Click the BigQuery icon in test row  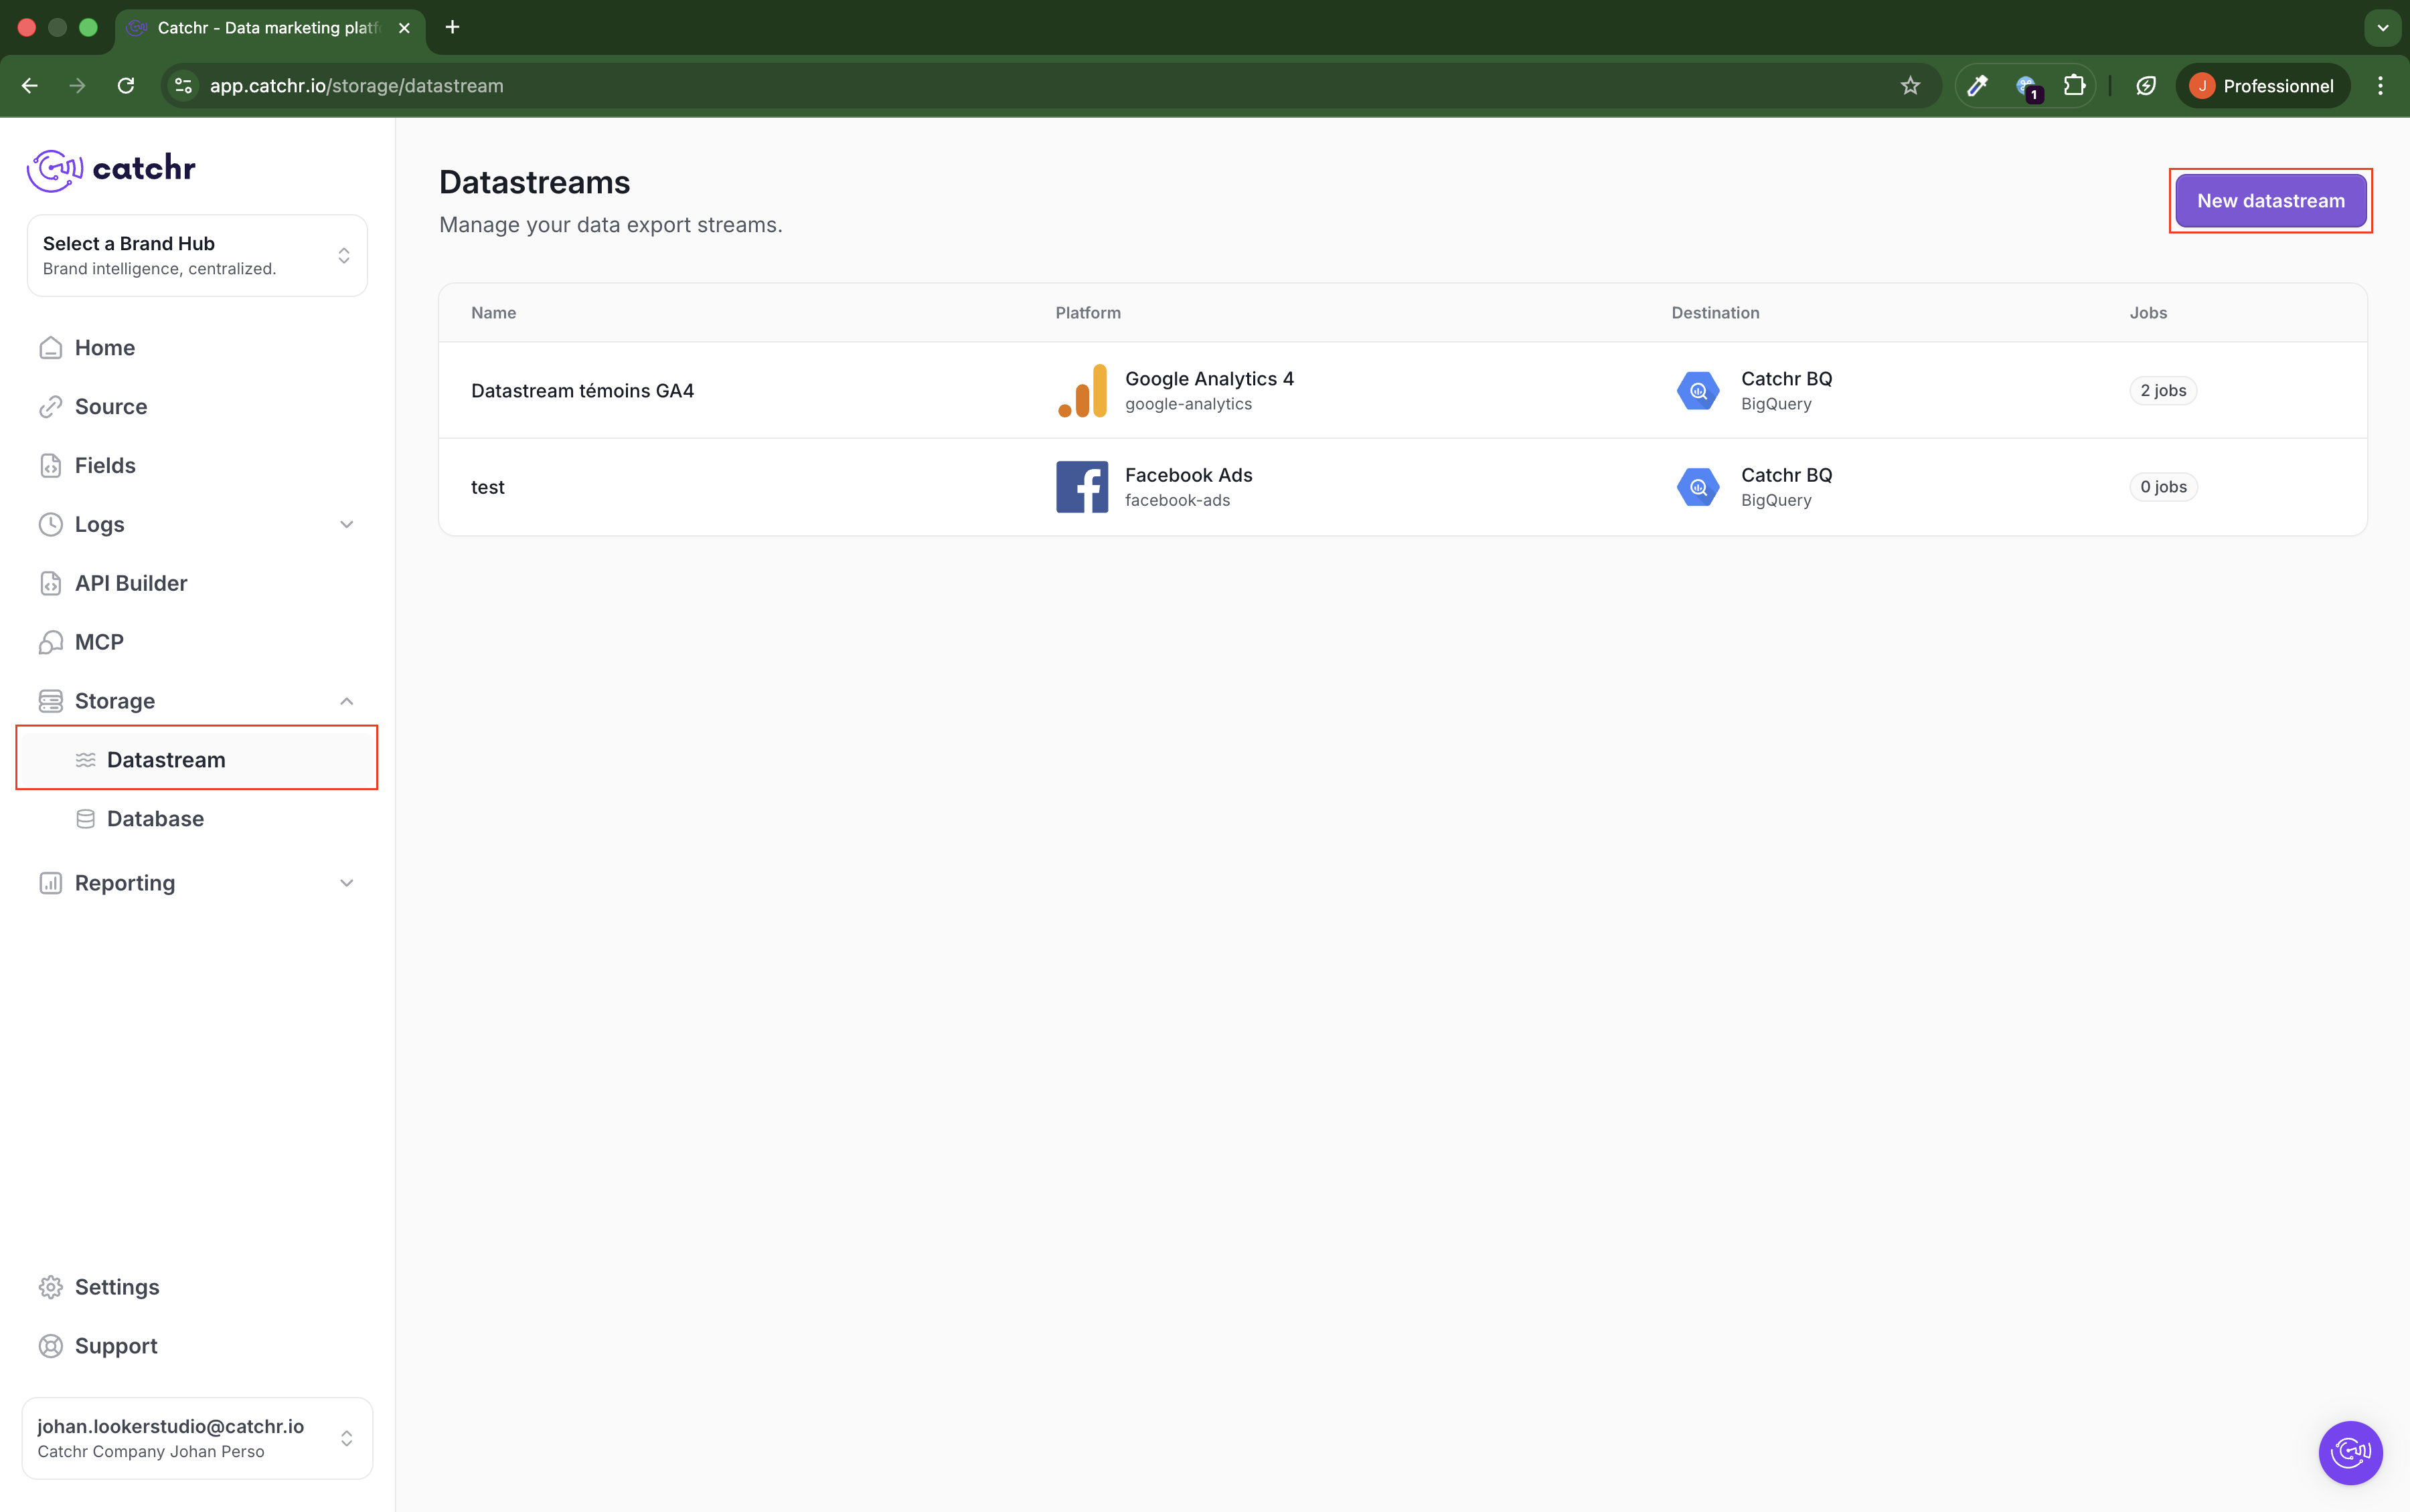1698,487
